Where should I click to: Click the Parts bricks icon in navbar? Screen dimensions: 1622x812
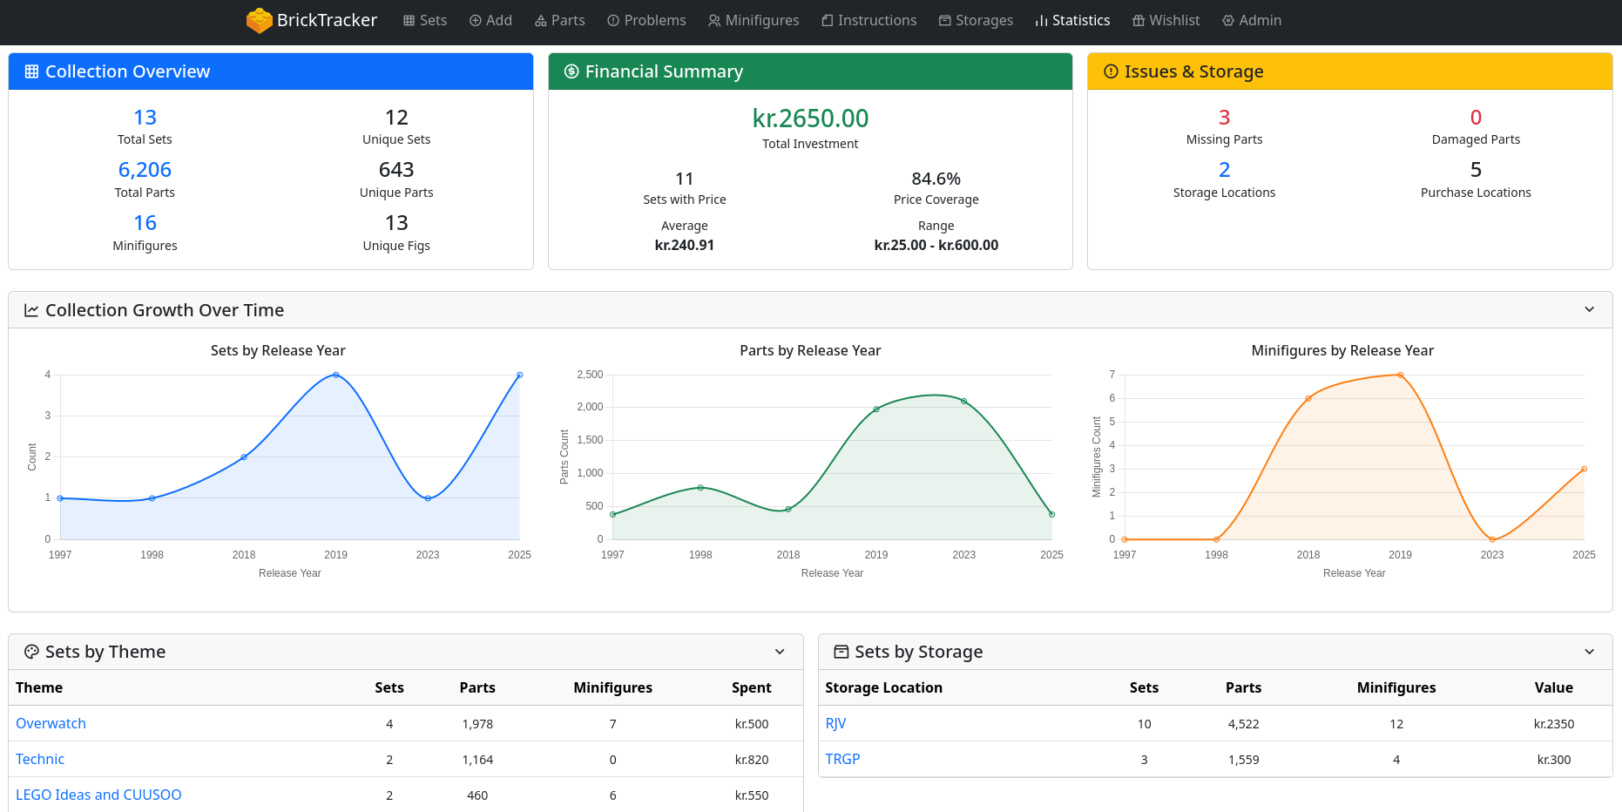(x=540, y=20)
